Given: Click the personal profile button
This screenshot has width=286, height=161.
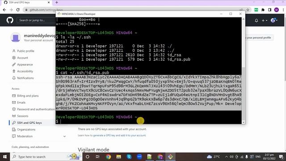Looking at the screenshot, I should (x=259, y=38).
